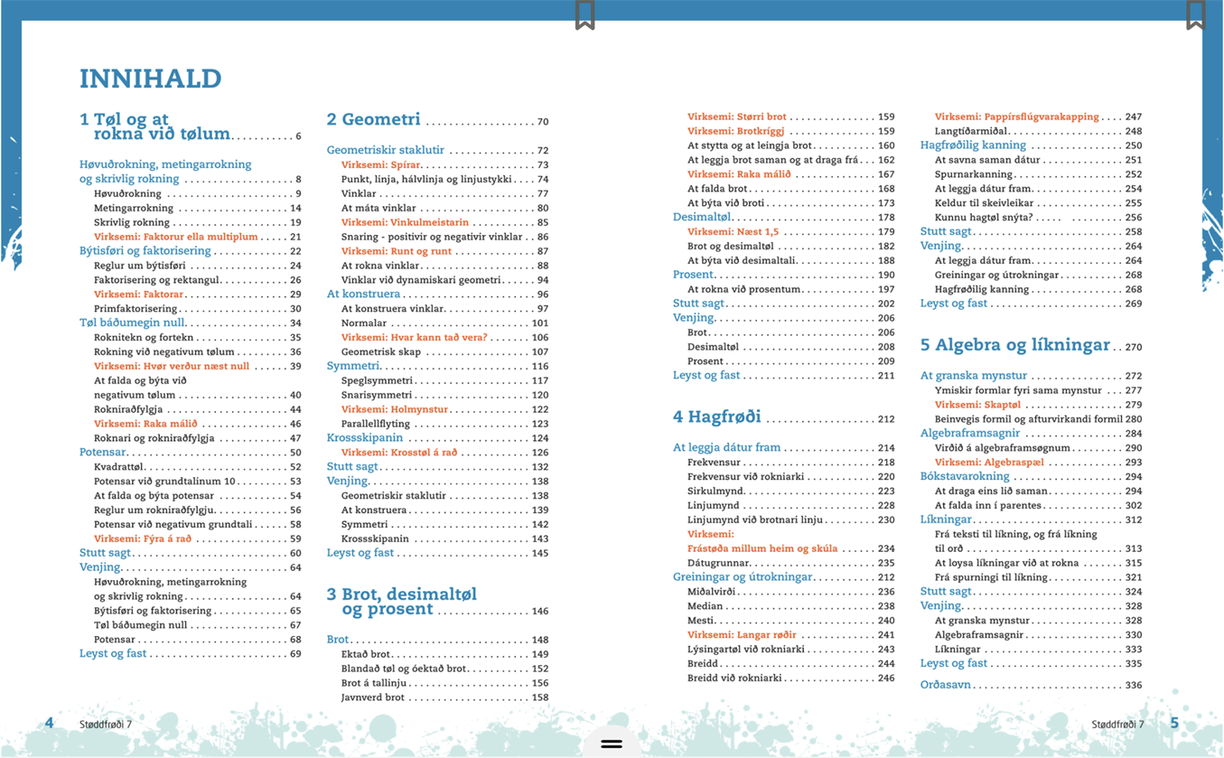The width and height of the screenshot is (1224, 758).
Task: Open Virksemi: Næst 1,5
Action: tap(791, 232)
